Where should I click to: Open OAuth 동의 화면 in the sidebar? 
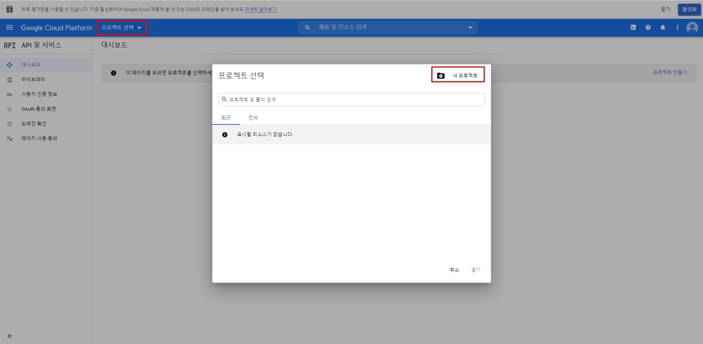click(x=46, y=109)
